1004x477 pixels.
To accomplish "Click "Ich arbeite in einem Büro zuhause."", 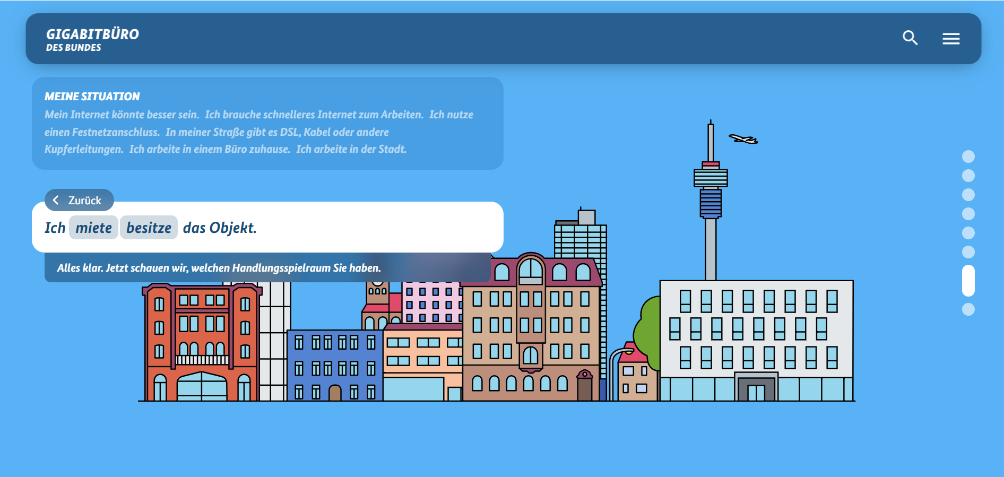I will 210,149.
